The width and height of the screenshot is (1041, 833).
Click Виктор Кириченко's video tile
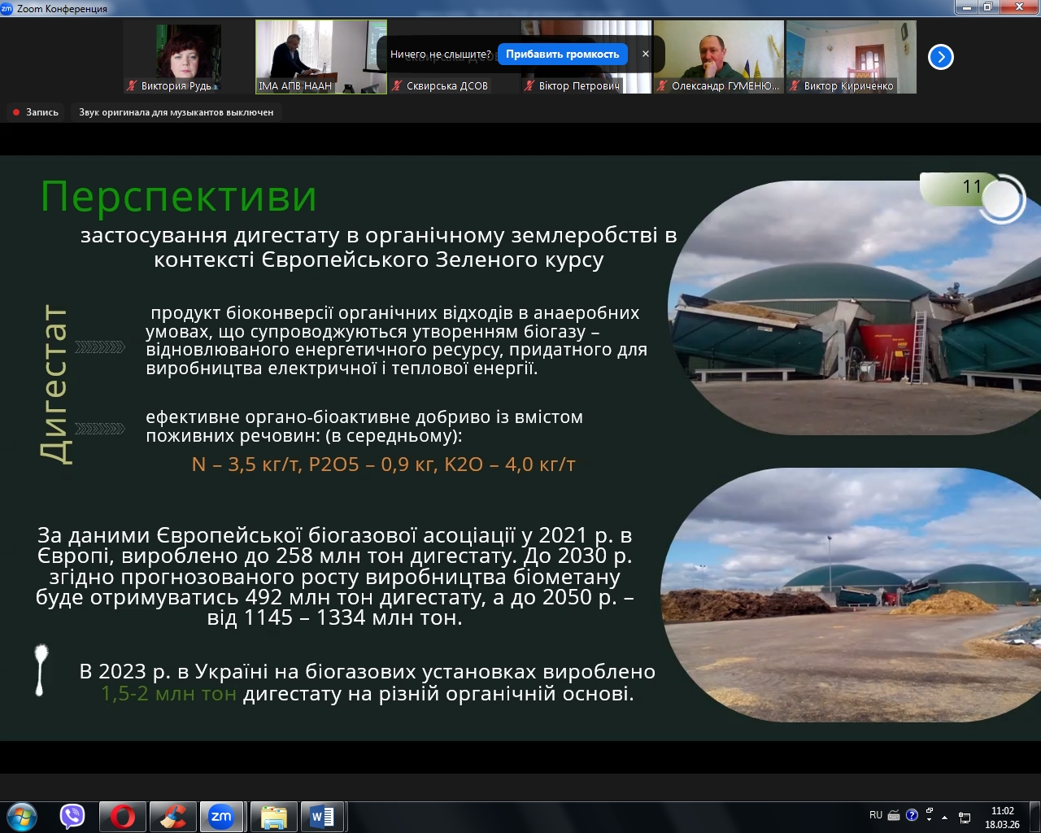pos(851,57)
